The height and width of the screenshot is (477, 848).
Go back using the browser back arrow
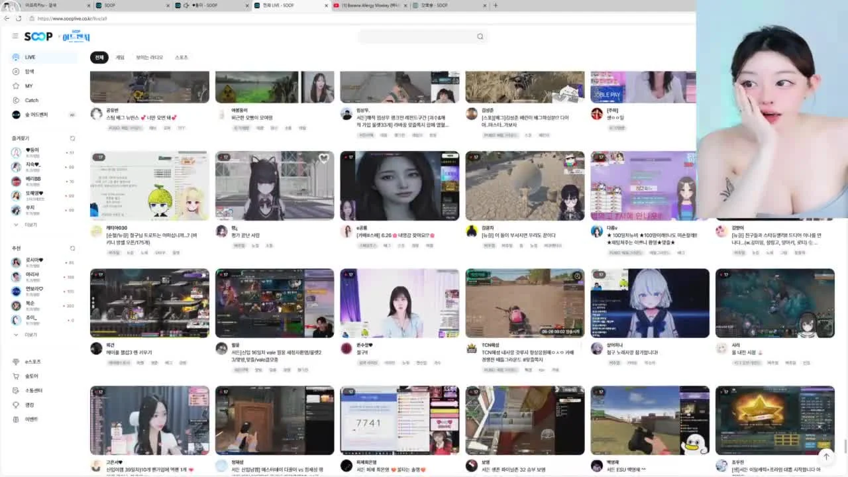pos(7,19)
